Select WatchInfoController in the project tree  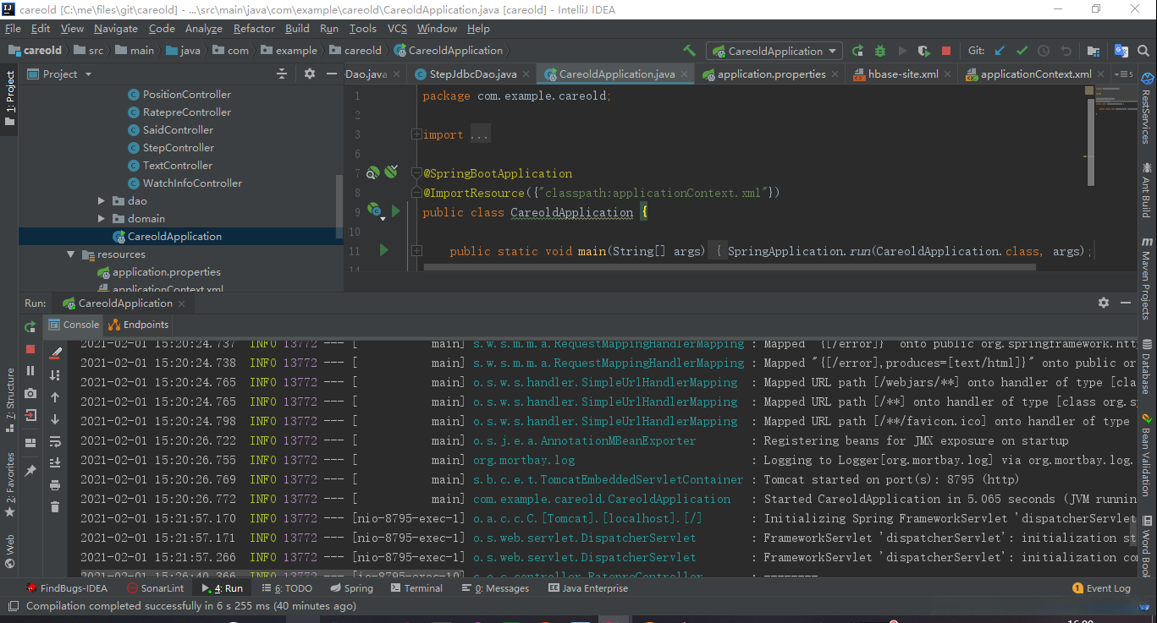[x=192, y=183]
